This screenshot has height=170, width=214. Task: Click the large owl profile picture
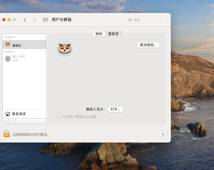click(65, 49)
